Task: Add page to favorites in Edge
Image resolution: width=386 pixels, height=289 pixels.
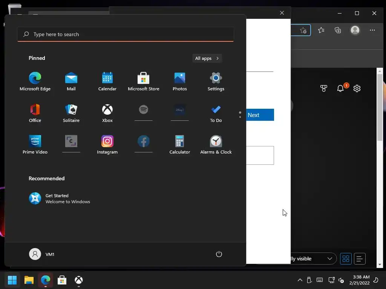Action: pos(303,30)
